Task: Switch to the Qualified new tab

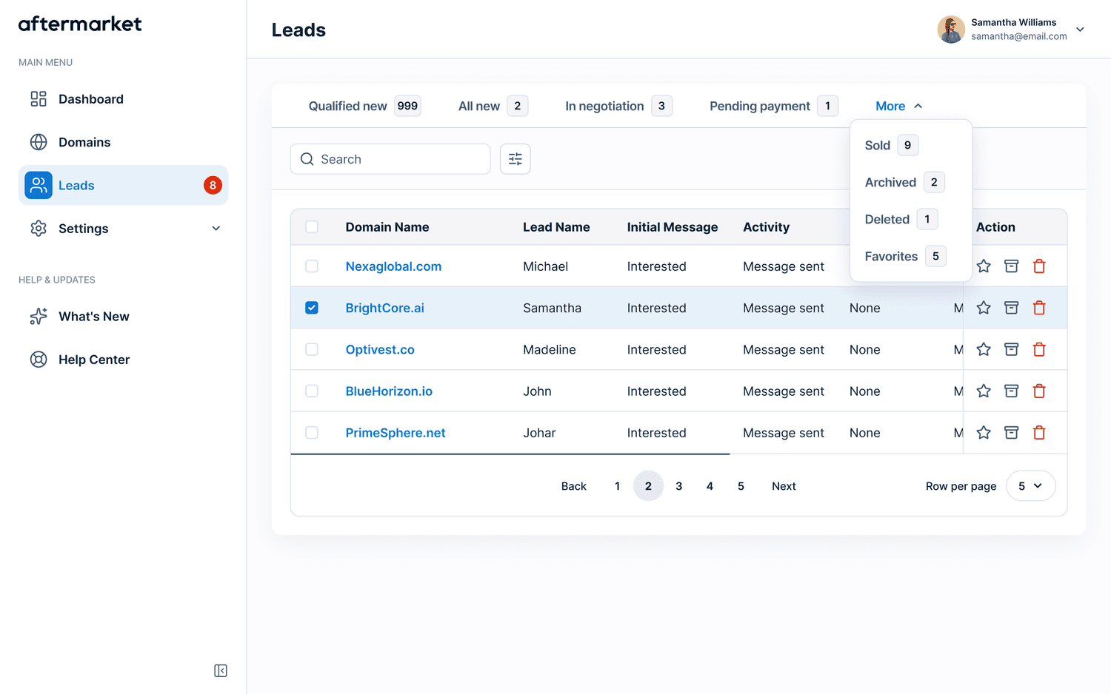Action: coord(364,106)
